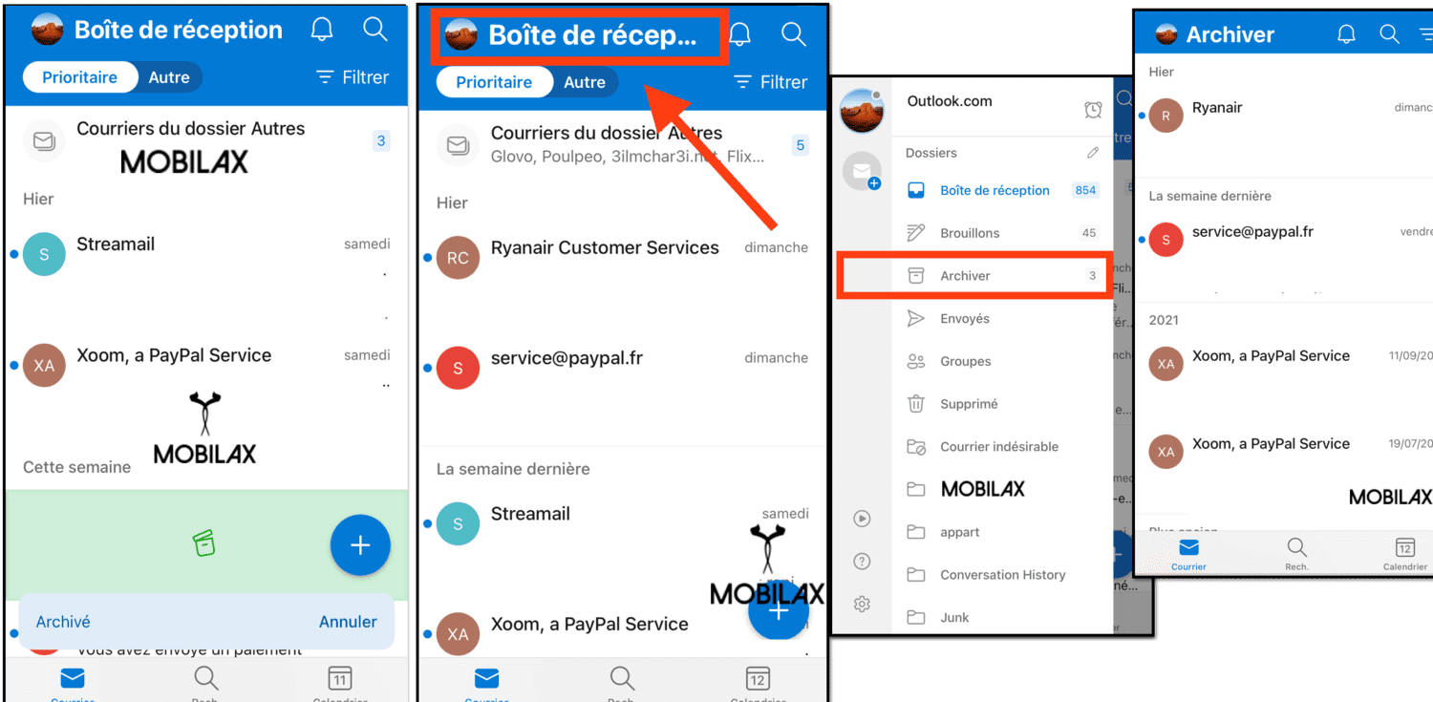Tap Courrier envelope tab below the Archivé toast
Viewport: 1433px width, 702px height.
pos(73,680)
